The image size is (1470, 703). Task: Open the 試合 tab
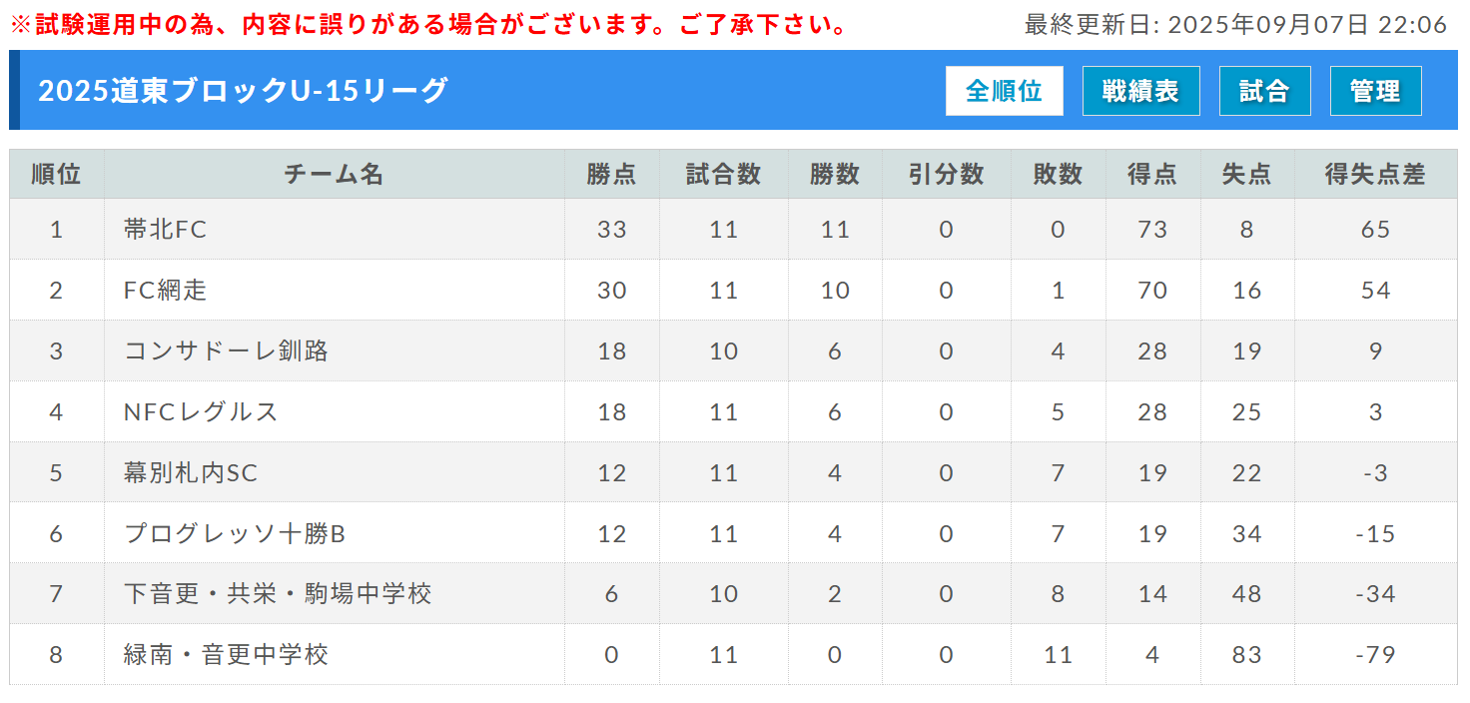(x=1264, y=91)
